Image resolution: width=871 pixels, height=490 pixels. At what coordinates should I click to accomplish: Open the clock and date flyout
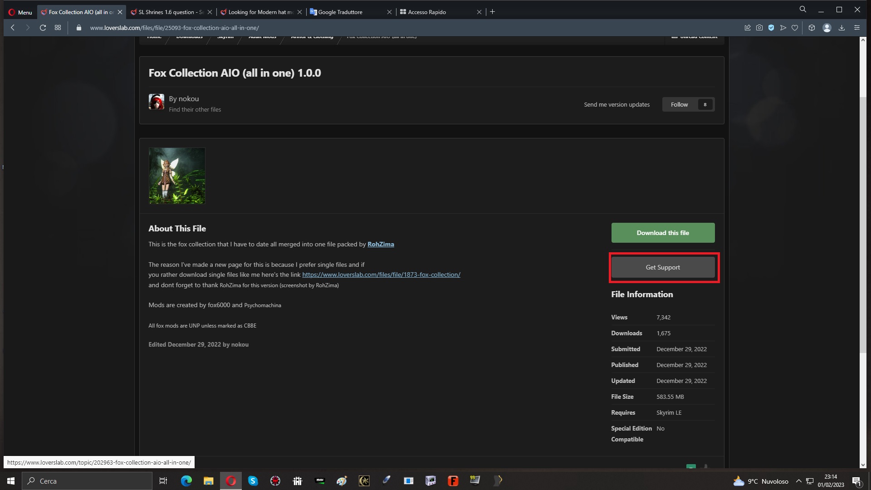[831, 481]
